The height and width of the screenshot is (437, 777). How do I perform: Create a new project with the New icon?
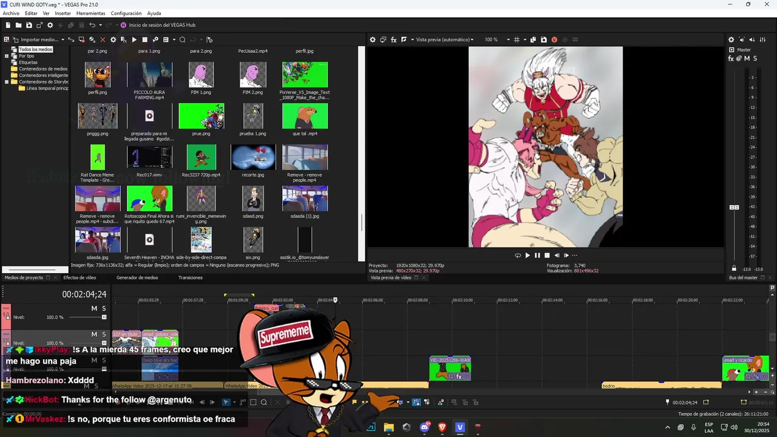(8, 25)
